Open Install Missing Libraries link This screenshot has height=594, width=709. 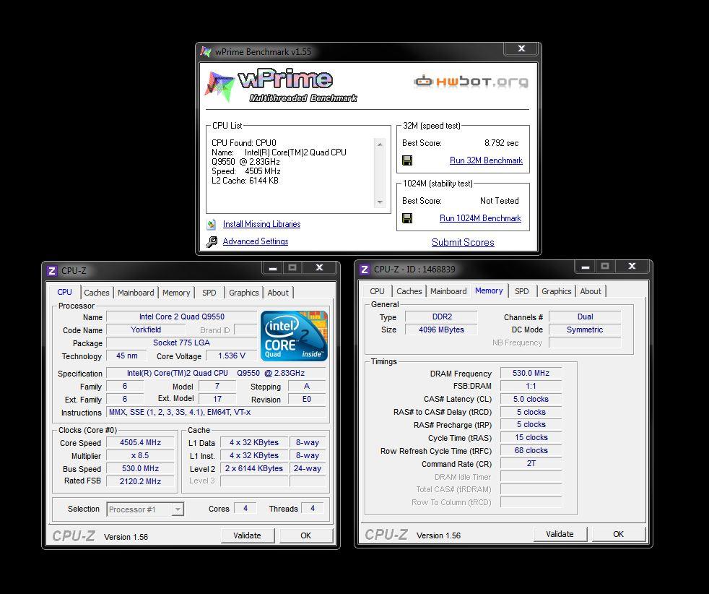pyautogui.click(x=261, y=224)
